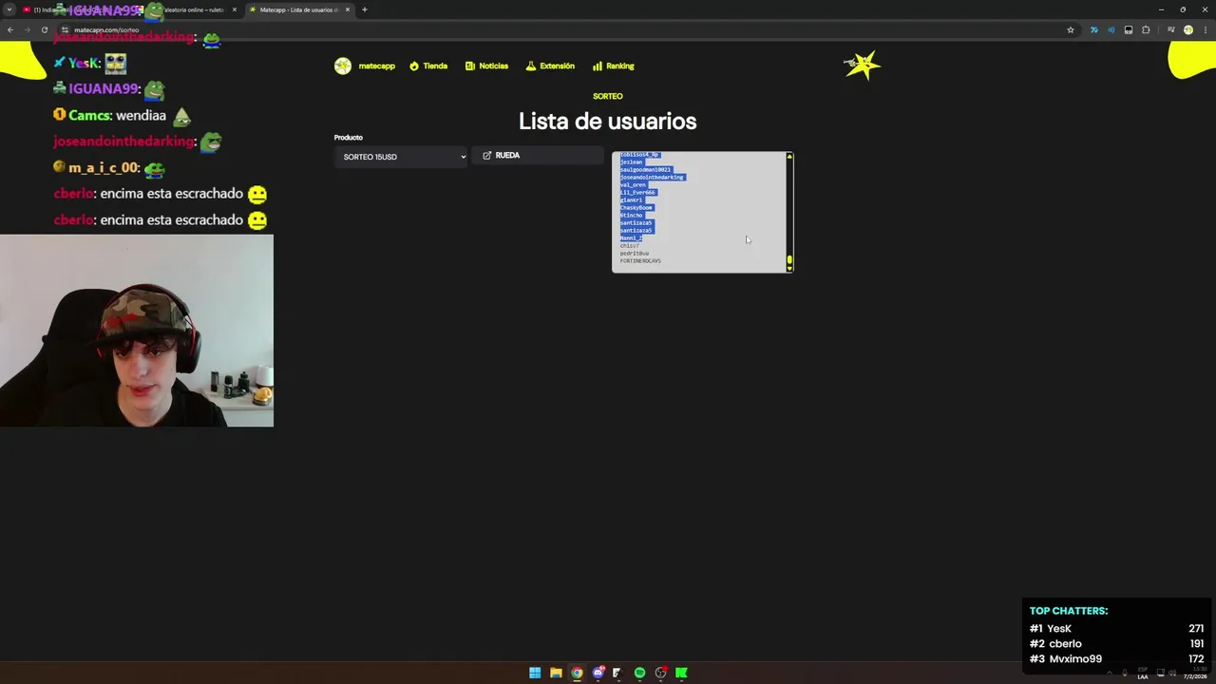Bookmark this page with the star icon
The image size is (1216, 684).
tap(1071, 29)
